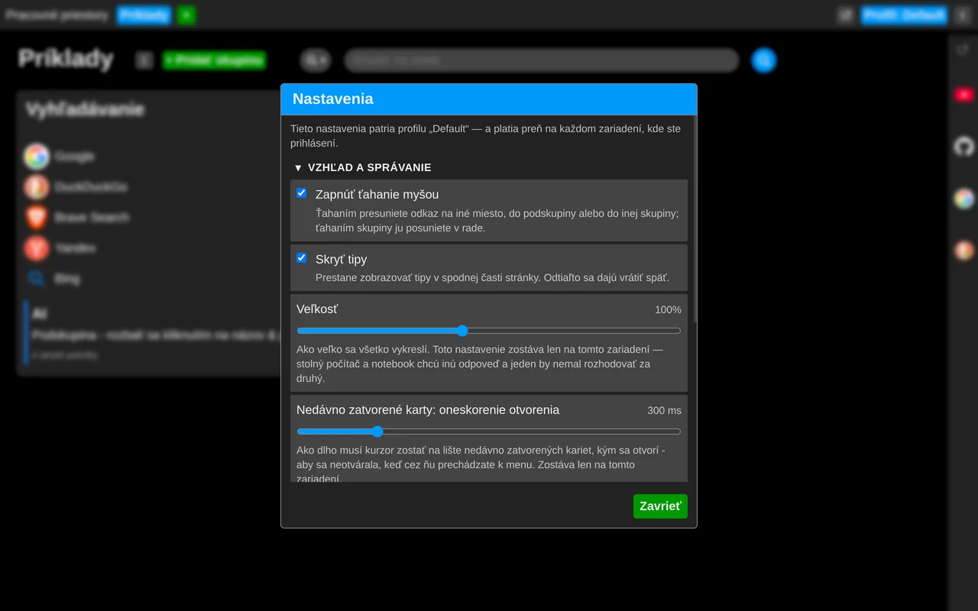
Task: Click the red YouTube icon in the right sidebar
Action: [964, 95]
